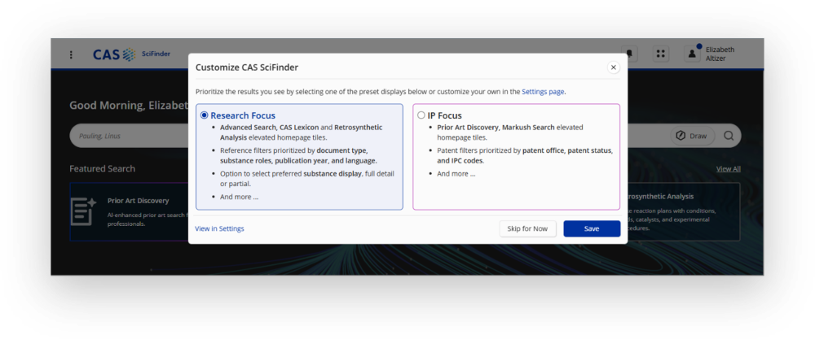The image size is (815, 339).
Task: Save the selected preset
Action: coord(592,228)
